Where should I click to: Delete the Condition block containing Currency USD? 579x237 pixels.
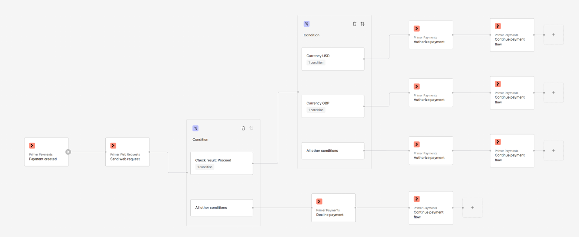[355, 24]
